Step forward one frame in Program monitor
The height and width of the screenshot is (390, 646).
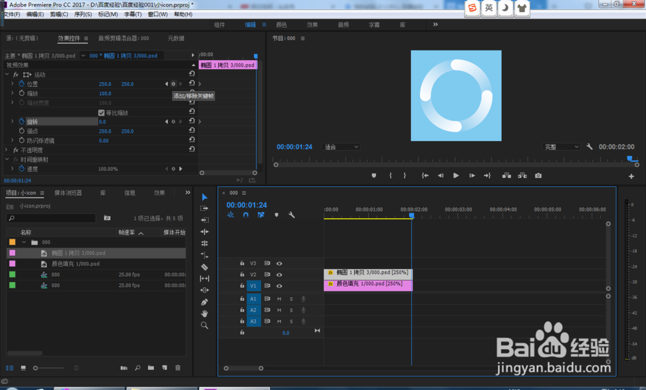tap(472, 176)
